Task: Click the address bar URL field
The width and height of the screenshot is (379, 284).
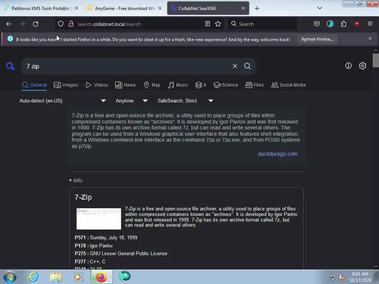Action: [139, 24]
